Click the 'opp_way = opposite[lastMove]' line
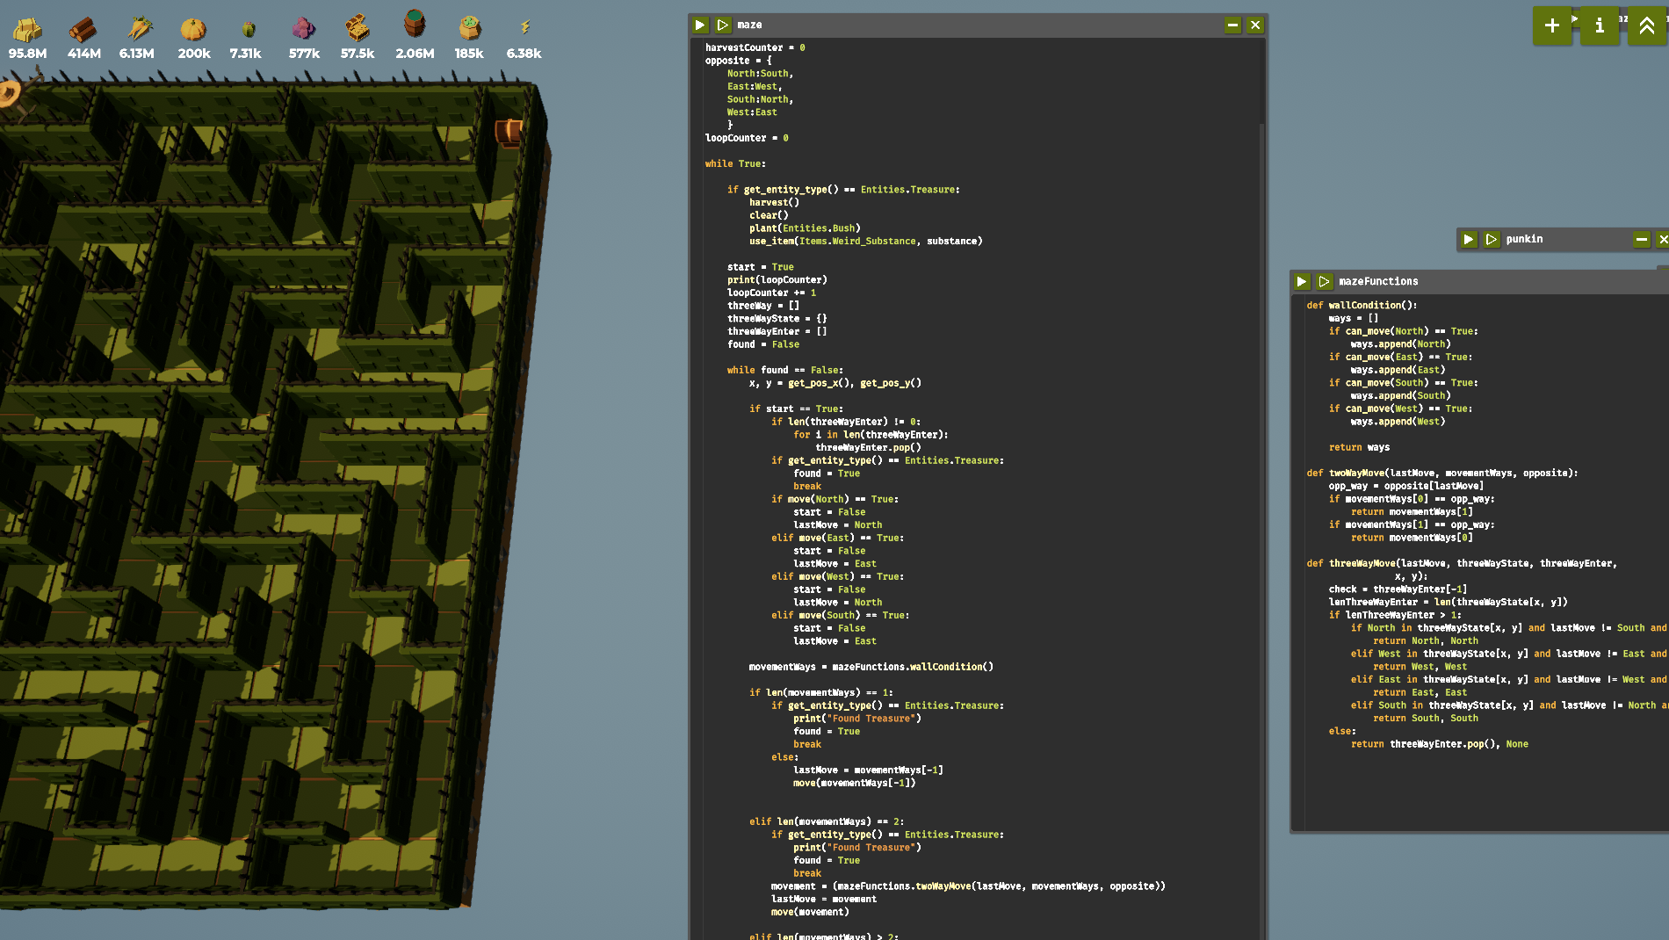Image resolution: width=1669 pixels, height=940 pixels. pyautogui.click(x=1405, y=486)
